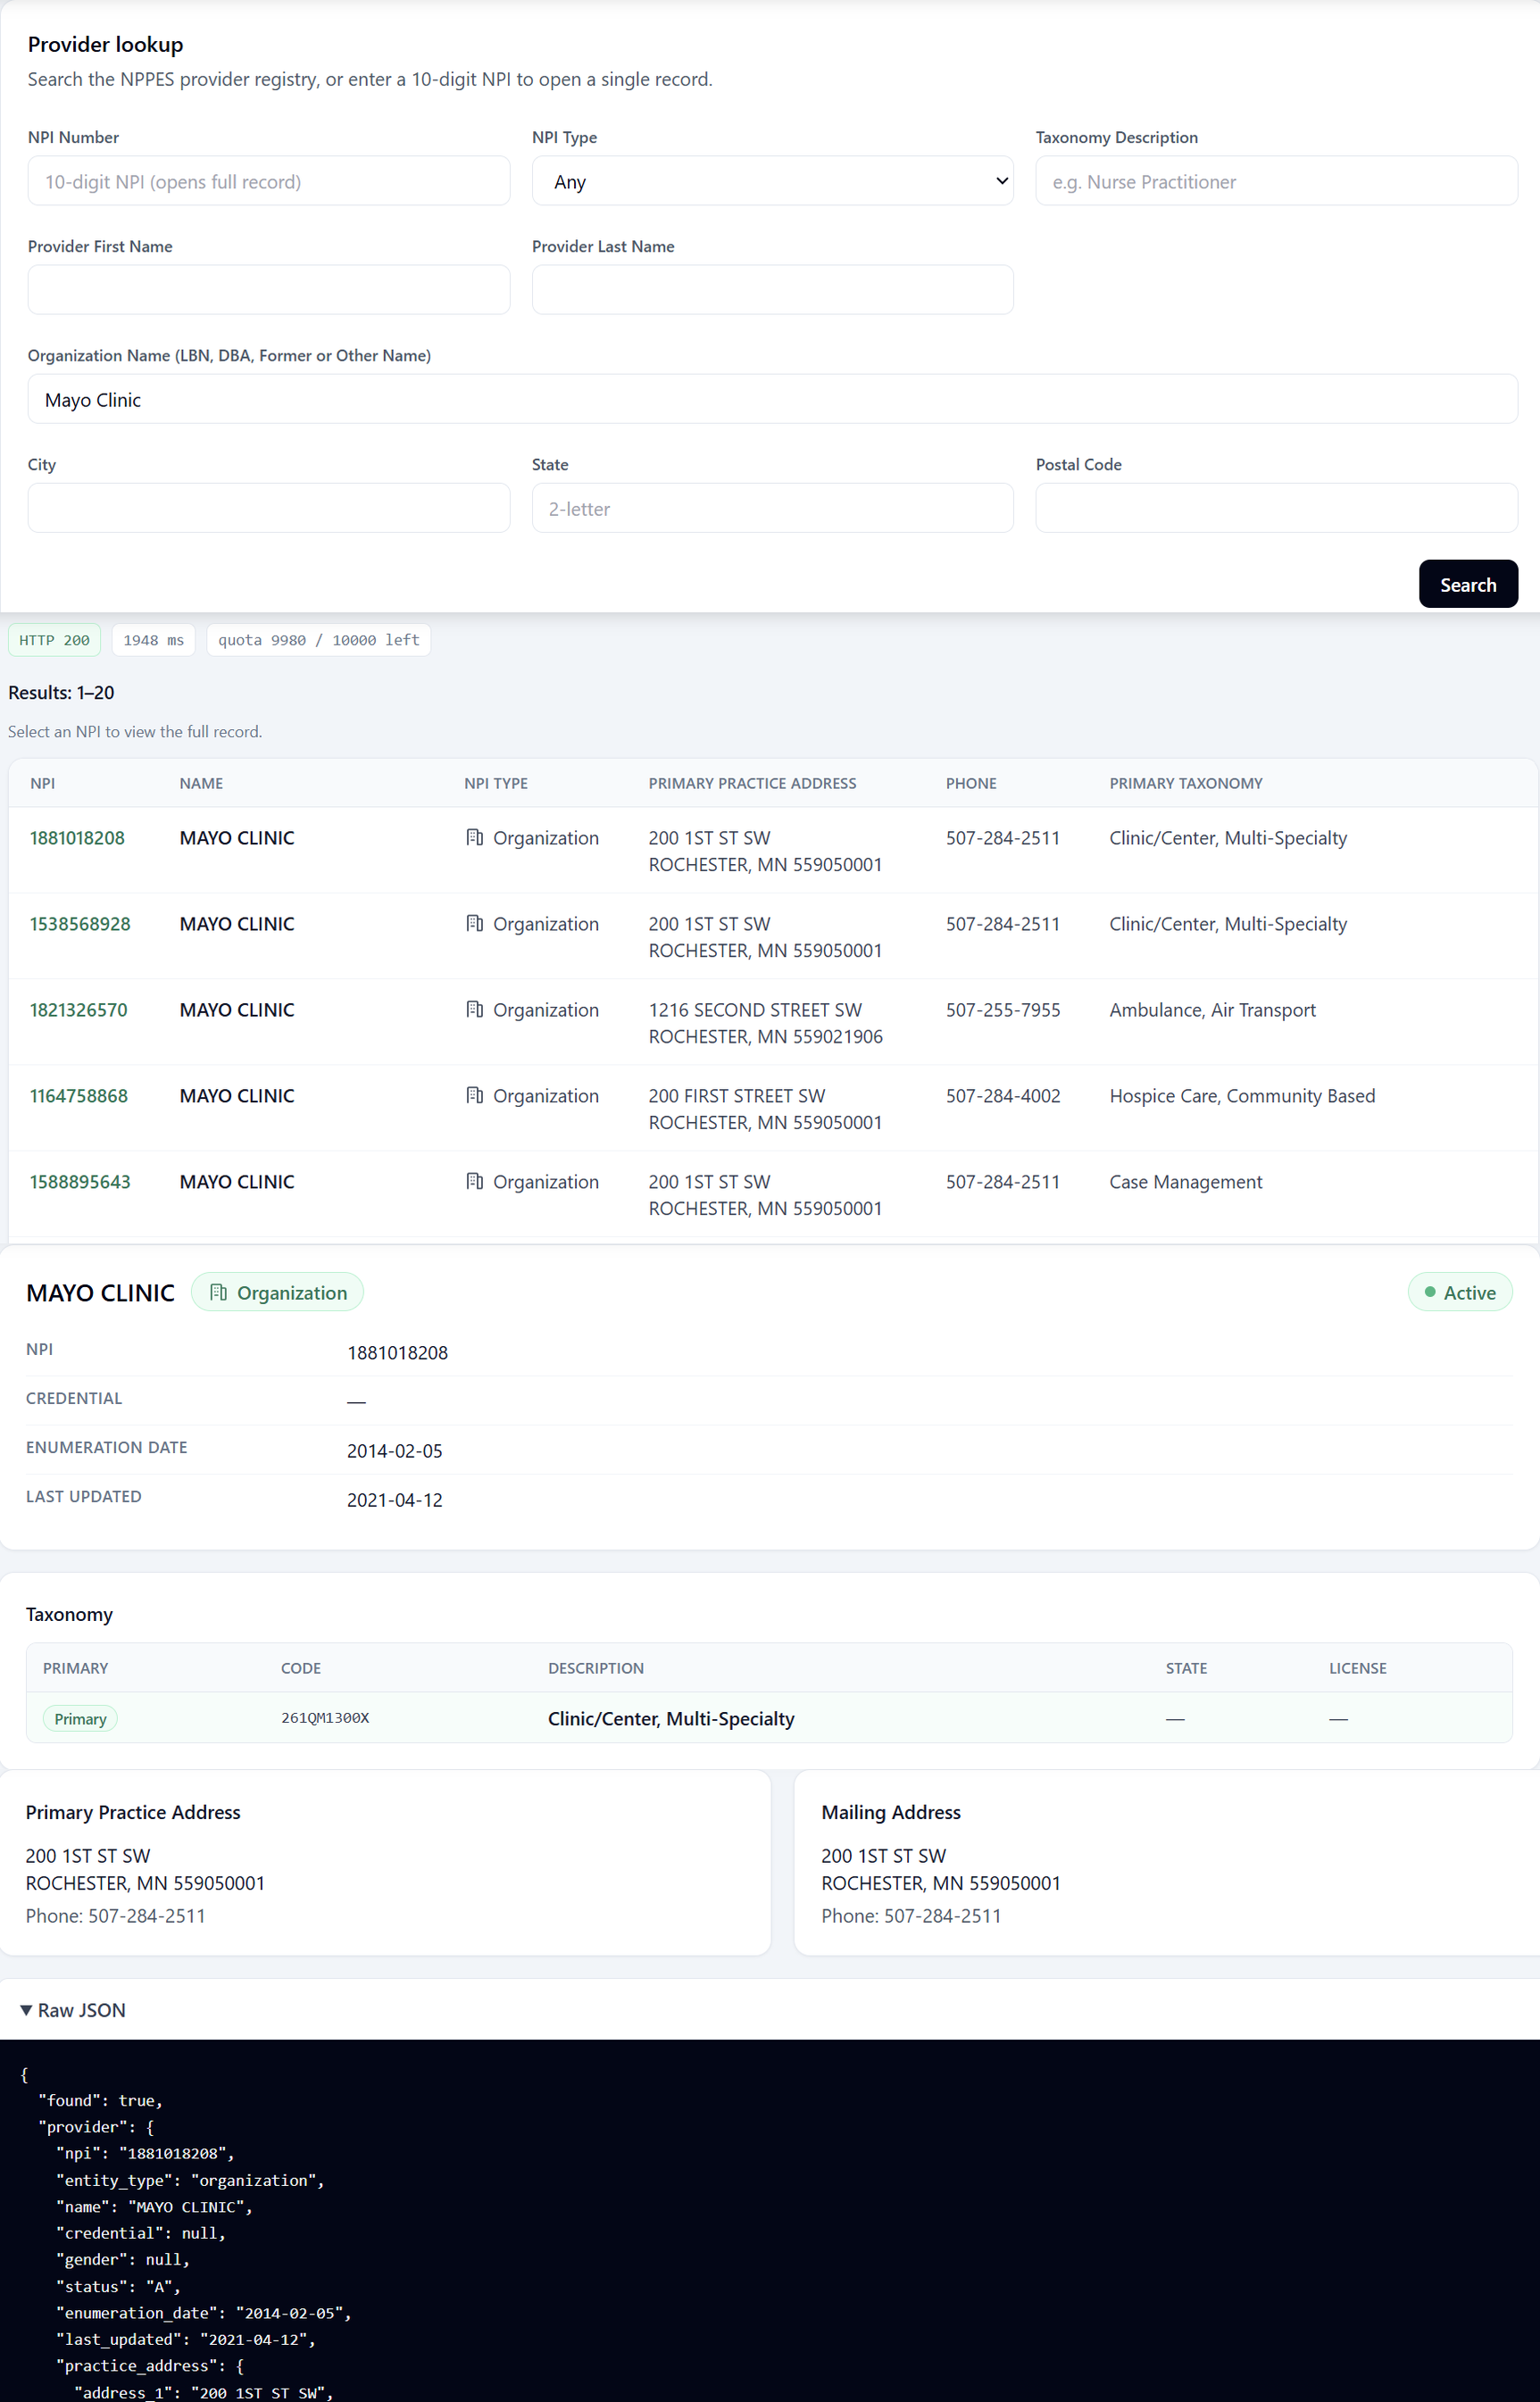Image resolution: width=1540 pixels, height=2402 pixels.
Task: Click the PRIMARY TAXONOMY column header
Action: 1186,784
